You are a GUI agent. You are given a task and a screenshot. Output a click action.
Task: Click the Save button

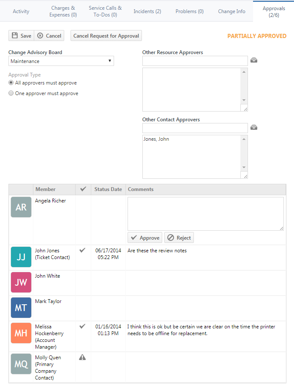(21, 36)
